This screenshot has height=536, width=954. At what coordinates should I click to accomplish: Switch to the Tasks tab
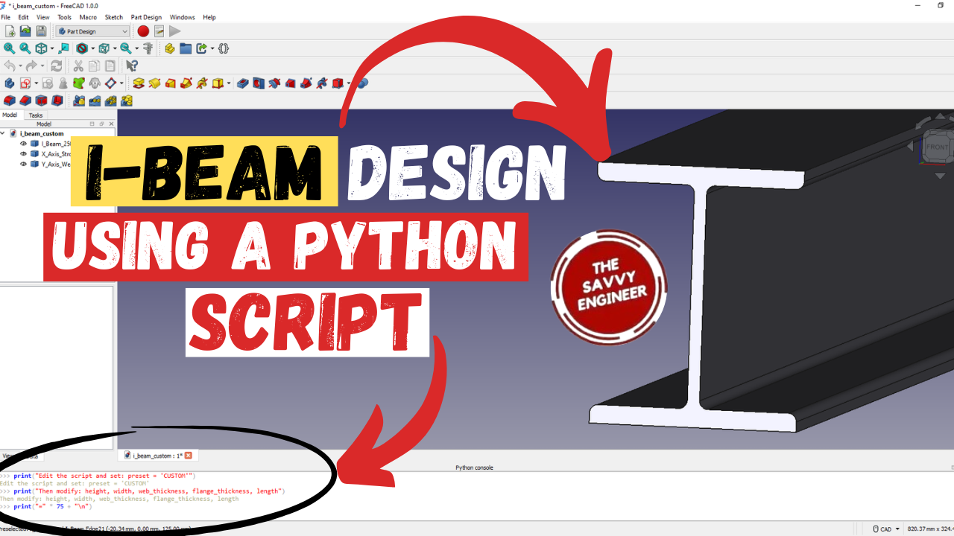36,115
